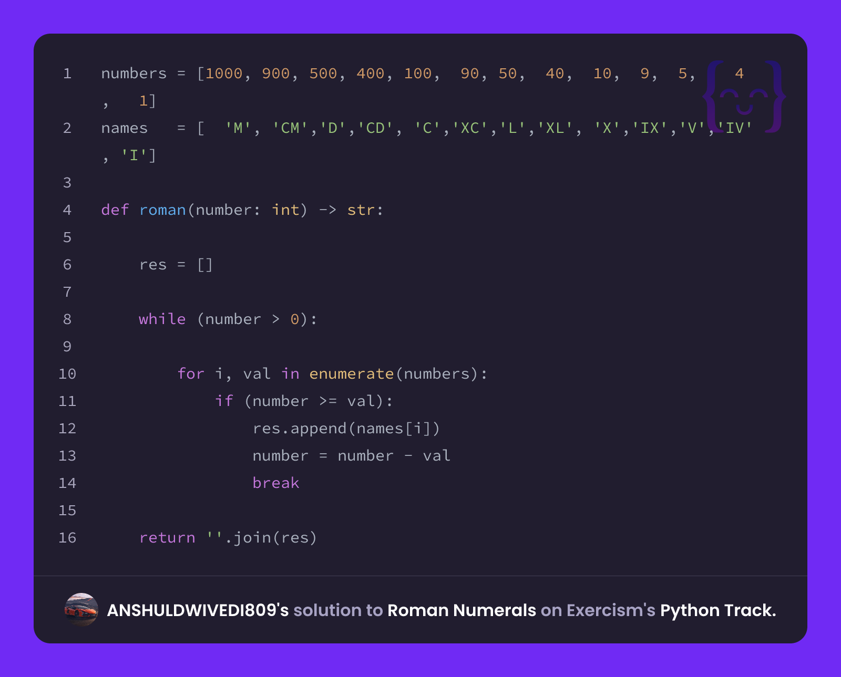Click the 'if' keyword on line 11

(x=224, y=401)
